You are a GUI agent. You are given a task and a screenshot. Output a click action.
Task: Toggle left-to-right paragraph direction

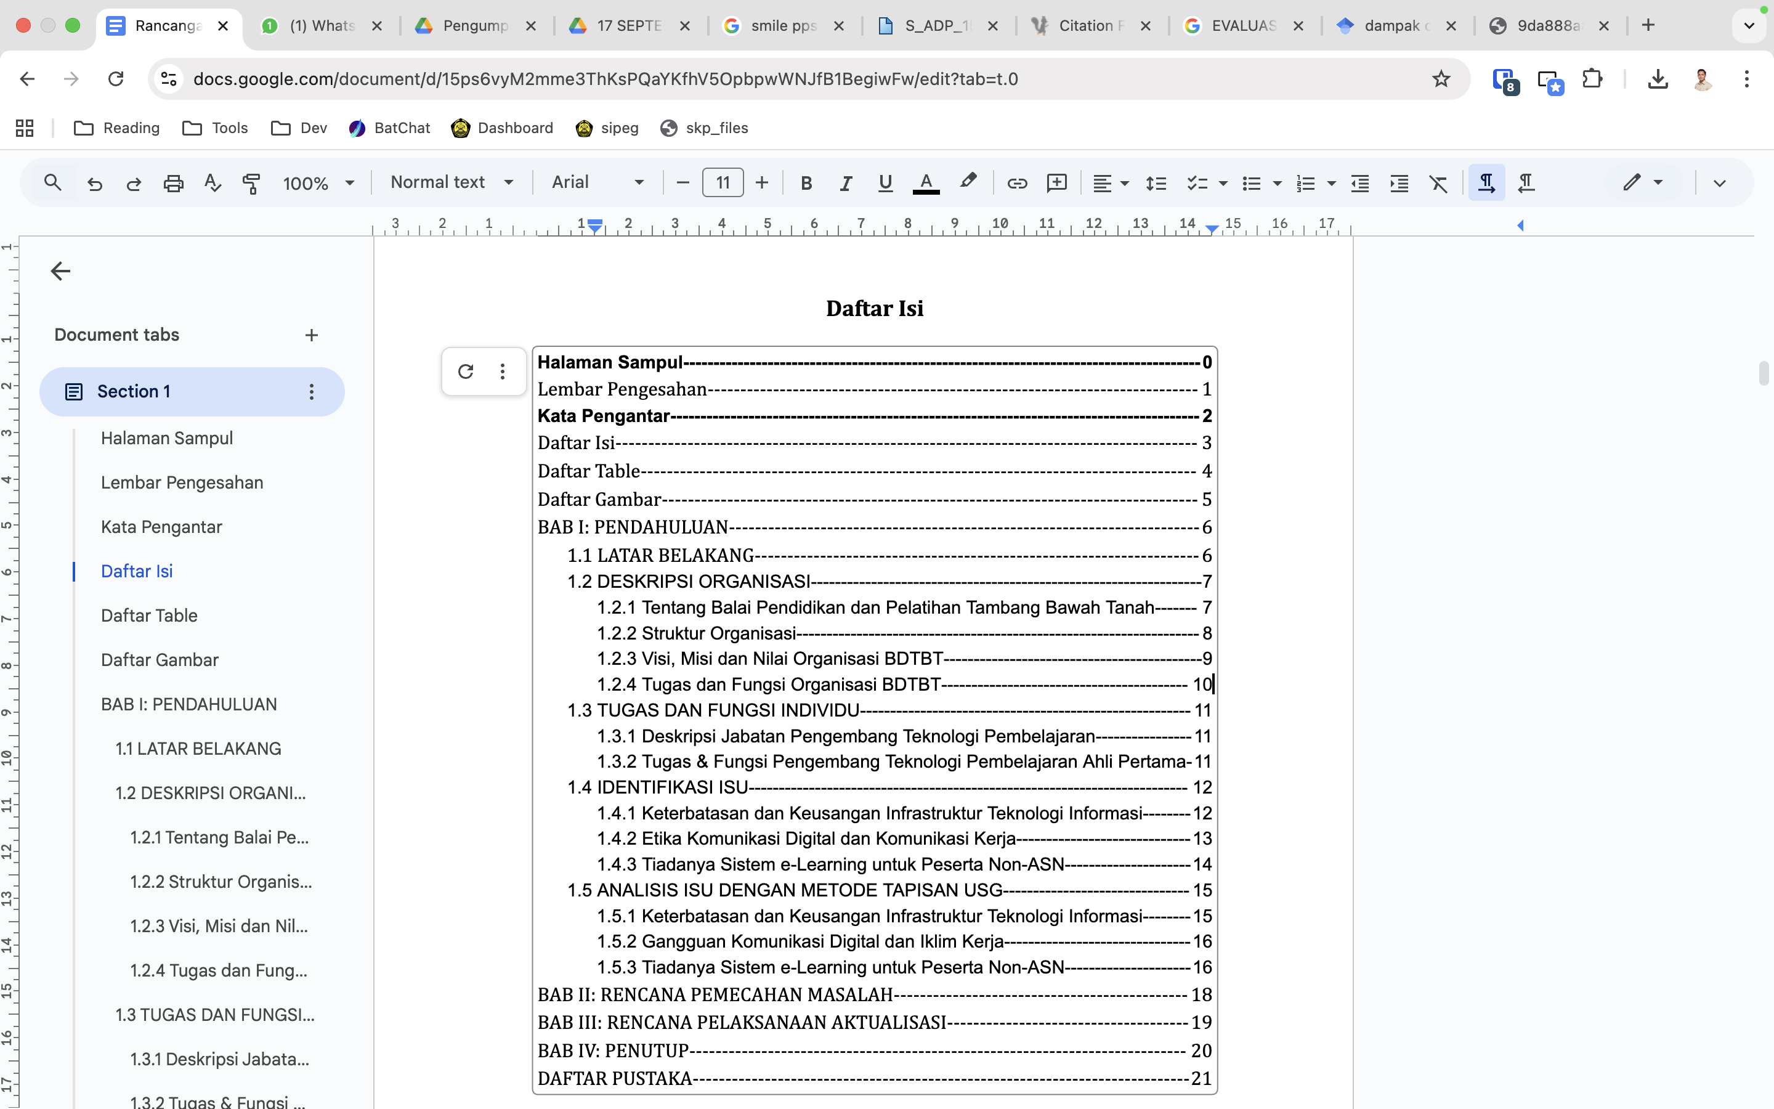[1486, 182]
